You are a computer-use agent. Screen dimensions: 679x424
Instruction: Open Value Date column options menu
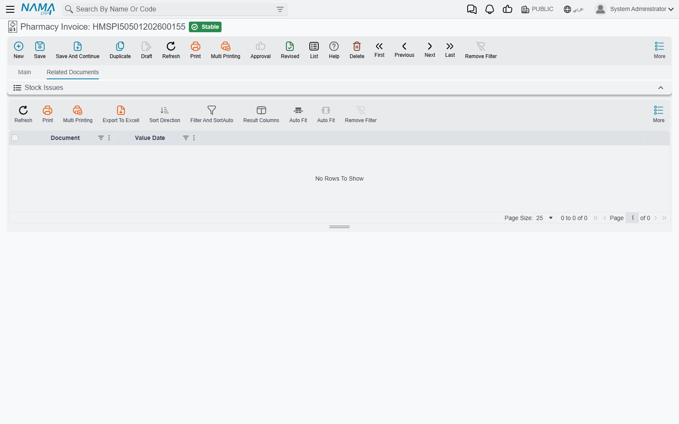(194, 138)
